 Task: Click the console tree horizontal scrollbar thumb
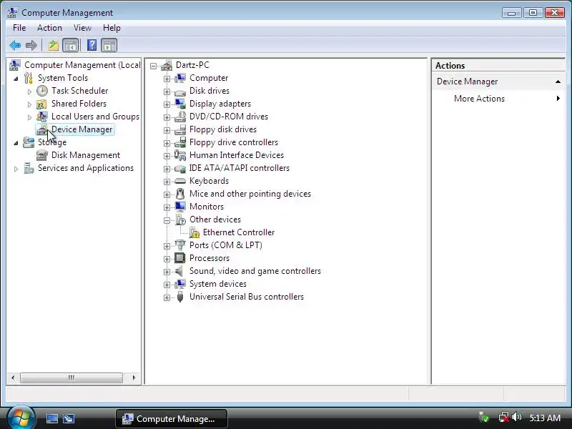pyautogui.click(x=71, y=378)
